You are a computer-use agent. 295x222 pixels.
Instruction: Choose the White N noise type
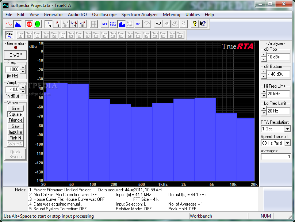click(x=15, y=144)
